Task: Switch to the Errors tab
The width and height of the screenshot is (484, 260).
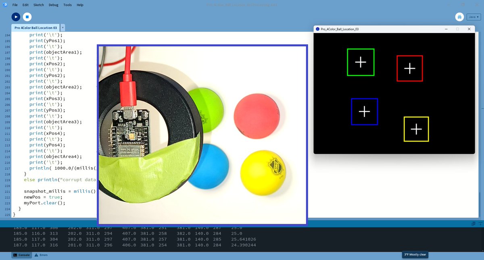Action: click(x=41, y=255)
